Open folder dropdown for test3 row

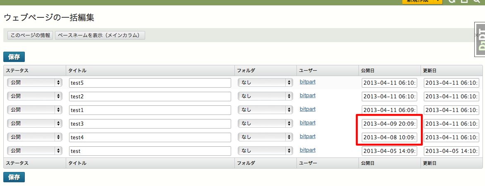(x=265, y=124)
